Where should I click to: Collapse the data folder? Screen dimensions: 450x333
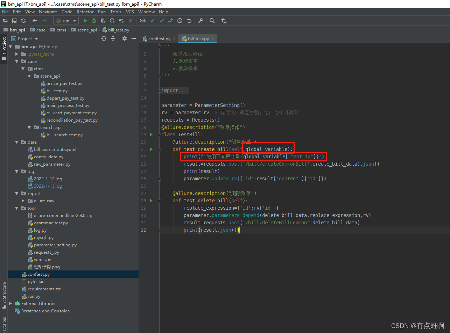(17, 142)
